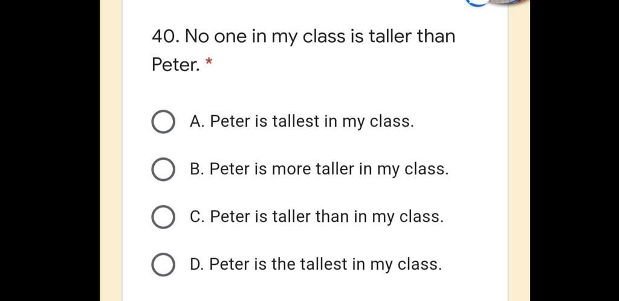
Task: Click the black letterbox area on the left
Action: click(50, 151)
